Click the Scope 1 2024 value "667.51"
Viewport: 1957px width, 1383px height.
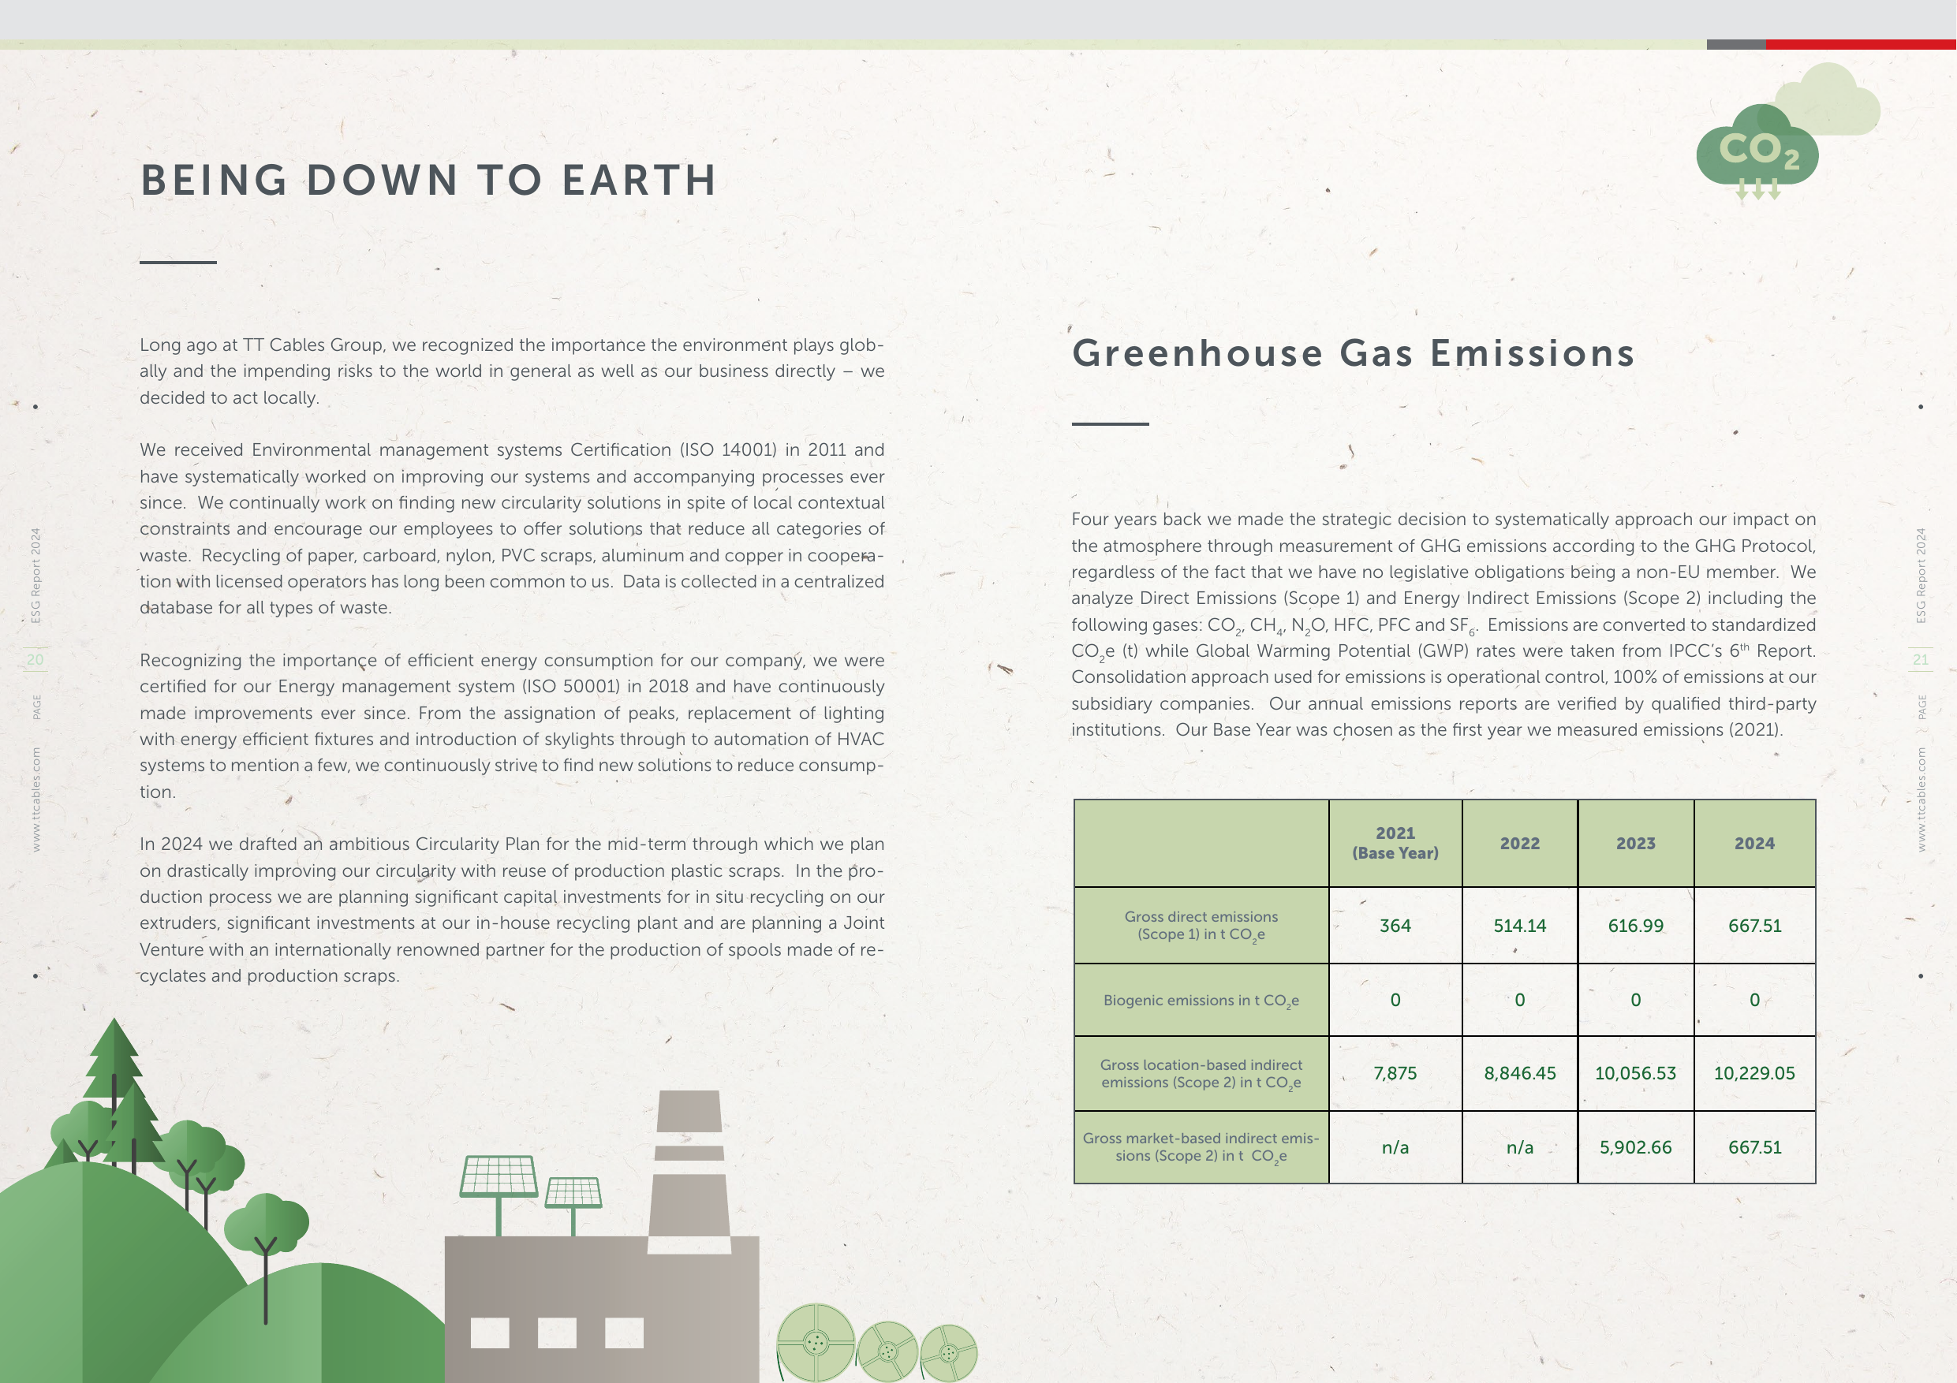tap(1754, 926)
